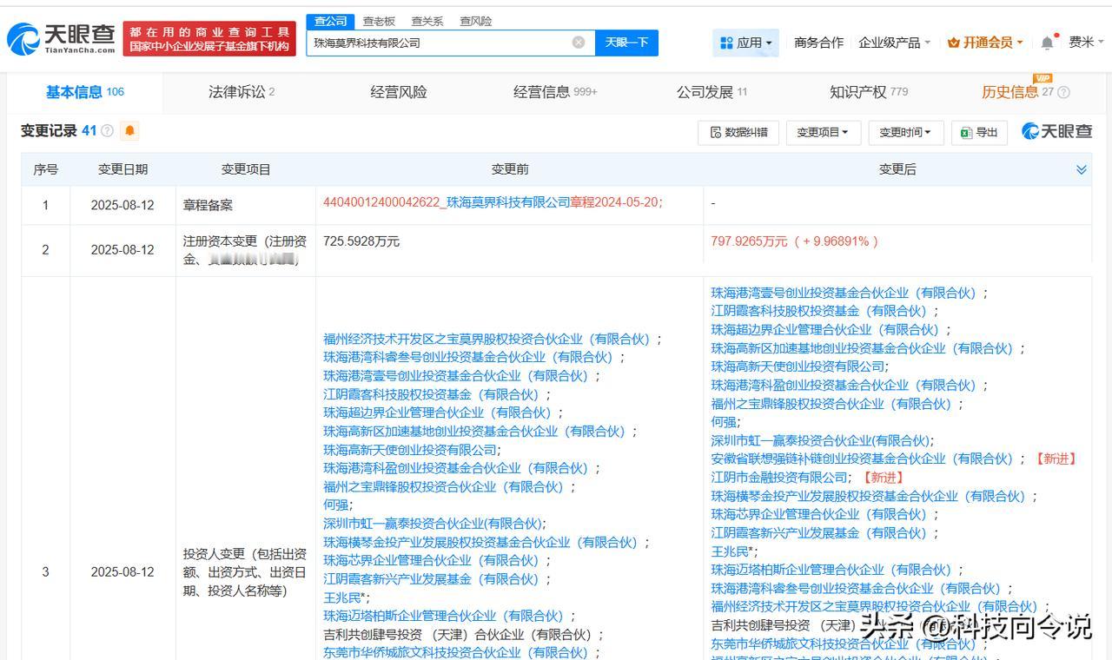This screenshot has width=1112, height=660.
Task: Select the 查公司 search tab
Action: [330, 21]
